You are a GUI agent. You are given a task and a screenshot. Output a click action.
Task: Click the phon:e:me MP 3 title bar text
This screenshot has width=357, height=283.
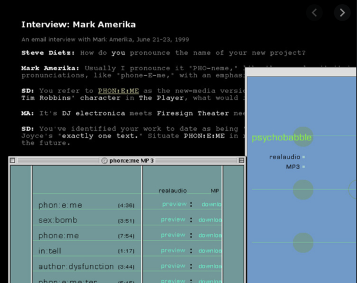[131, 160]
